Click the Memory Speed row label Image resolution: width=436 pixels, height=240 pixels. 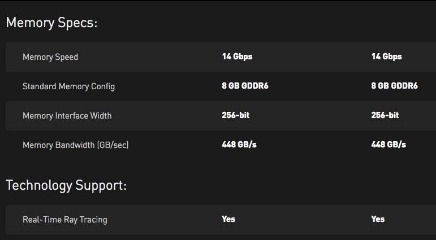pyautogui.click(x=50, y=57)
